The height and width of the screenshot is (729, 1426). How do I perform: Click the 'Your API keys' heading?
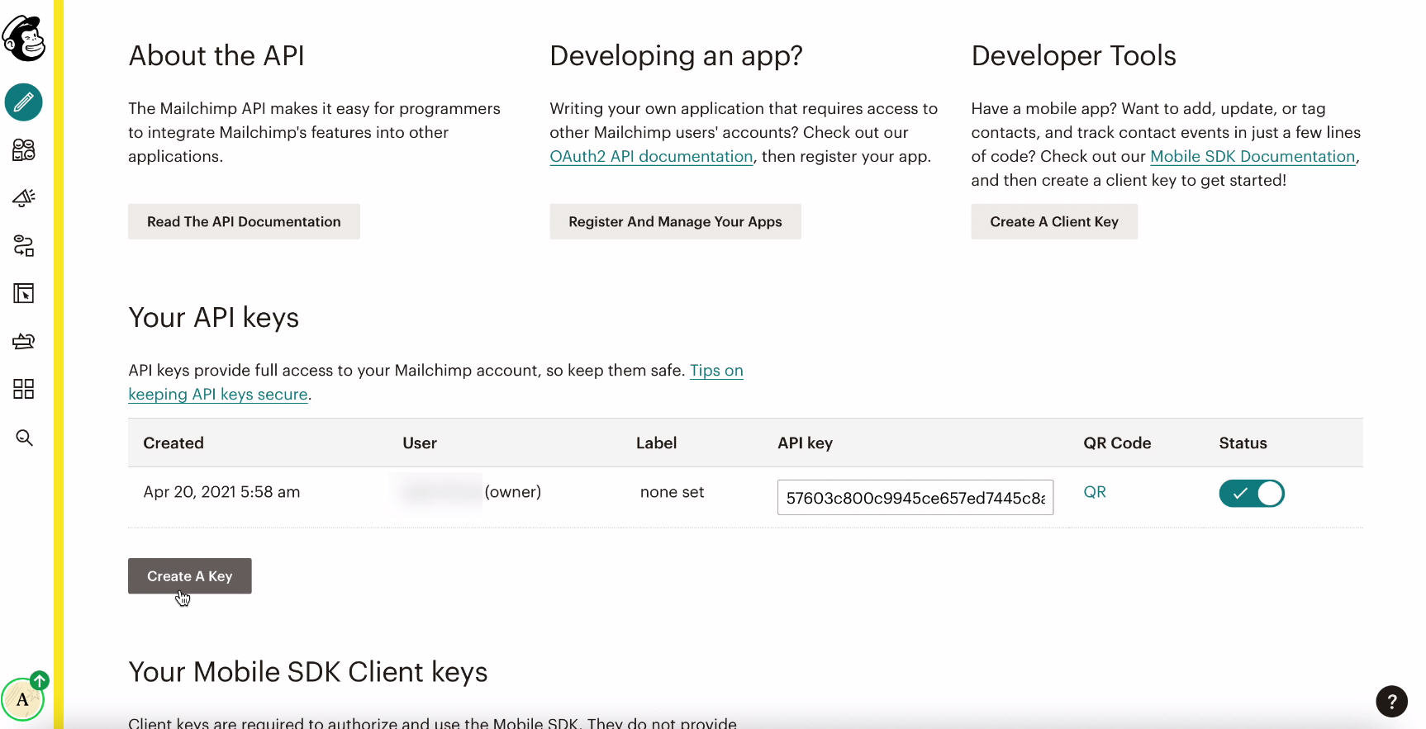coord(213,318)
